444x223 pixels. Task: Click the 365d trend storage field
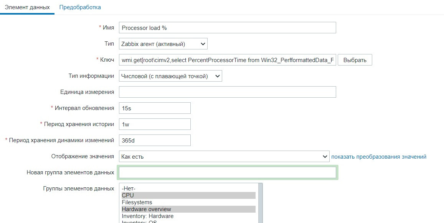point(155,140)
